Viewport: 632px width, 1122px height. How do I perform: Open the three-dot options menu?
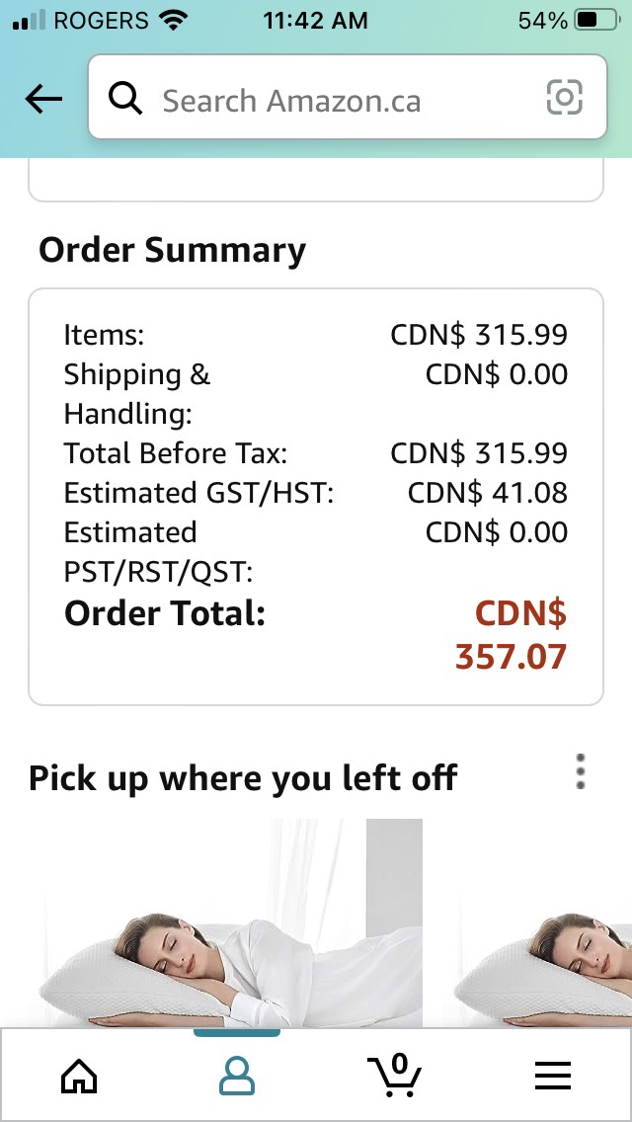tap(581, 771)
